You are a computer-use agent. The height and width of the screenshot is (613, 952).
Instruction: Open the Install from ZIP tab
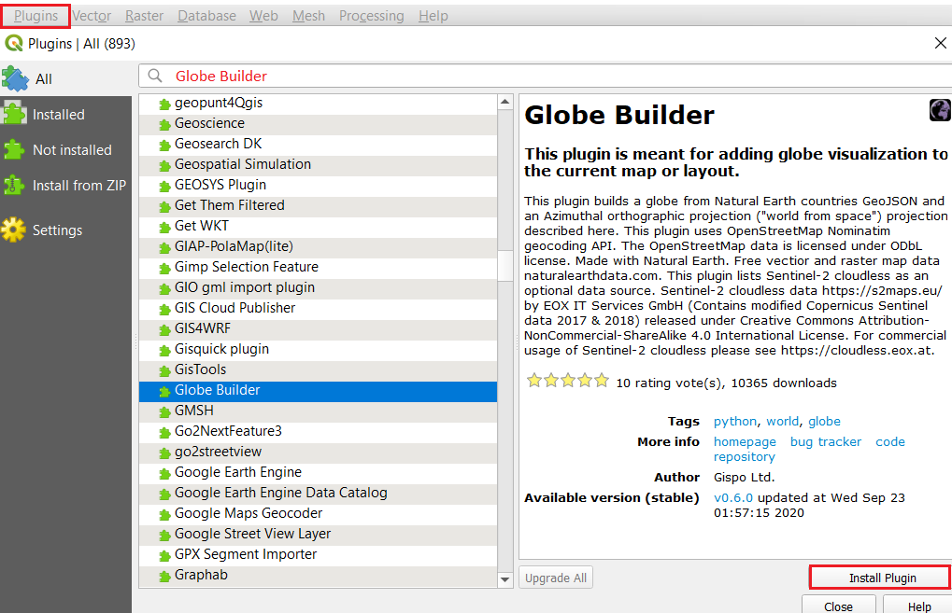pyautogui.click(x=65, y=185)
